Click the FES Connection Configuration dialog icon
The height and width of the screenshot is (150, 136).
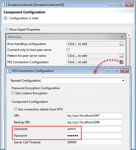9,71
